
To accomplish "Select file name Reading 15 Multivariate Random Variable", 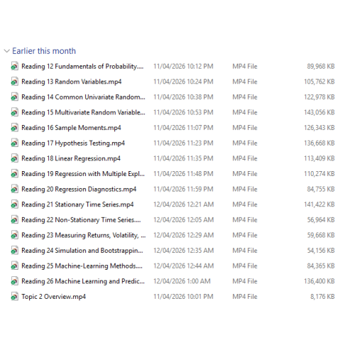I will 83,112.
